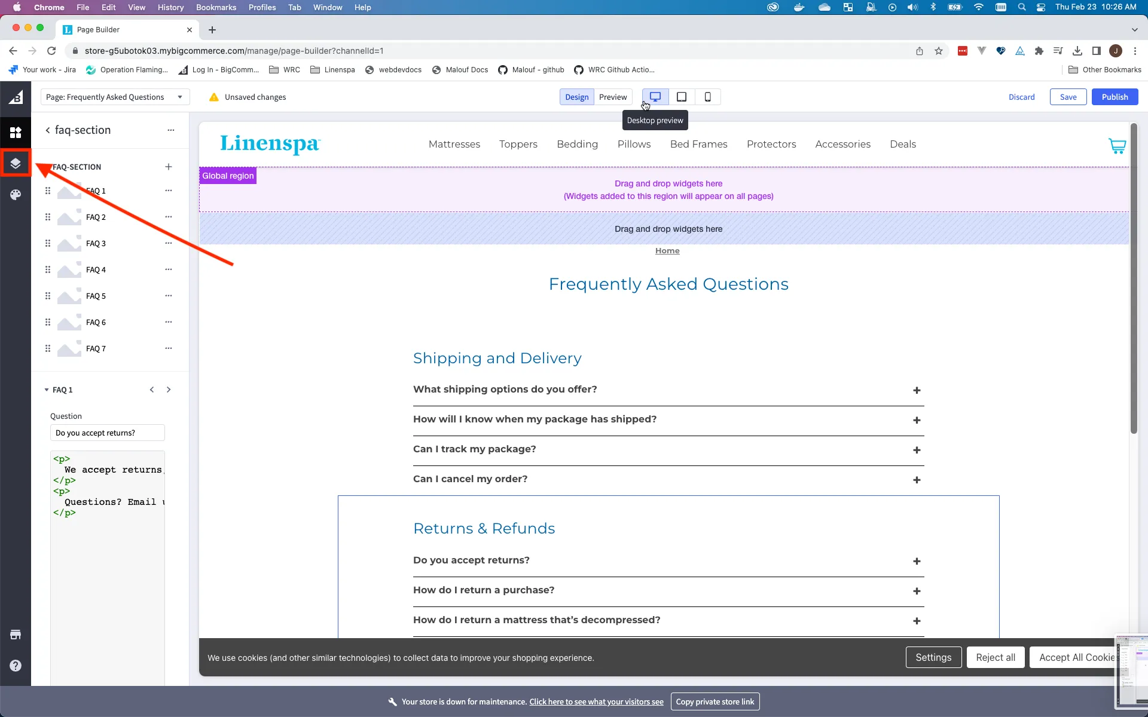The height and width of the screenshot is (717, 1148).
Task: Open the Bookmarks menu in menu bar
Action: [x=215, y=7]
